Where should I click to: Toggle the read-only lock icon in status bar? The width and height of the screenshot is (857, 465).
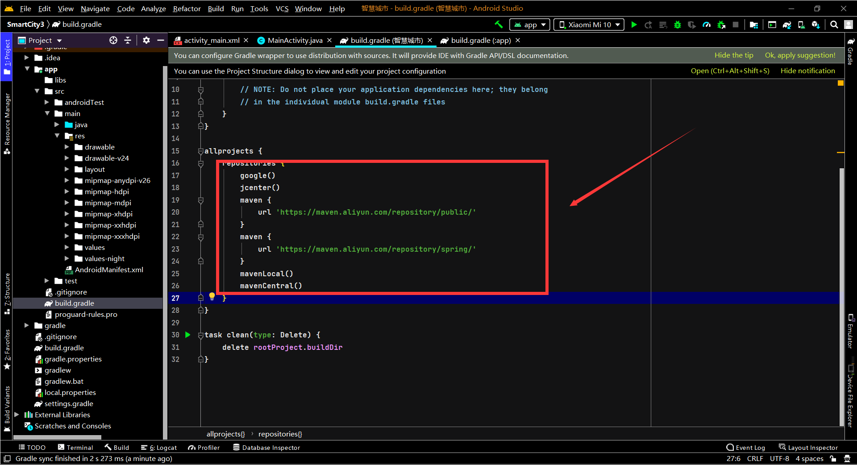pyautogui.click(x=833, y=458)
